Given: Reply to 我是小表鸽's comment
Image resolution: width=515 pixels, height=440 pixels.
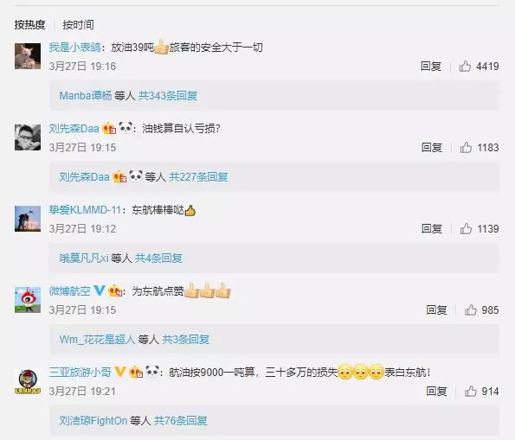Looking at the screenshot, I should [430, 67].
